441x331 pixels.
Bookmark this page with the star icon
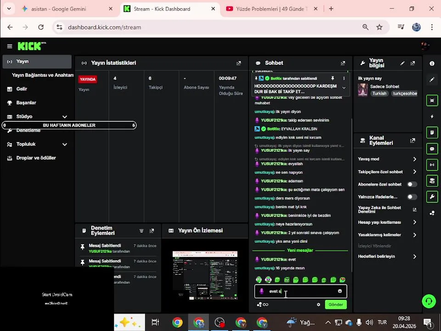coord(379,27)
